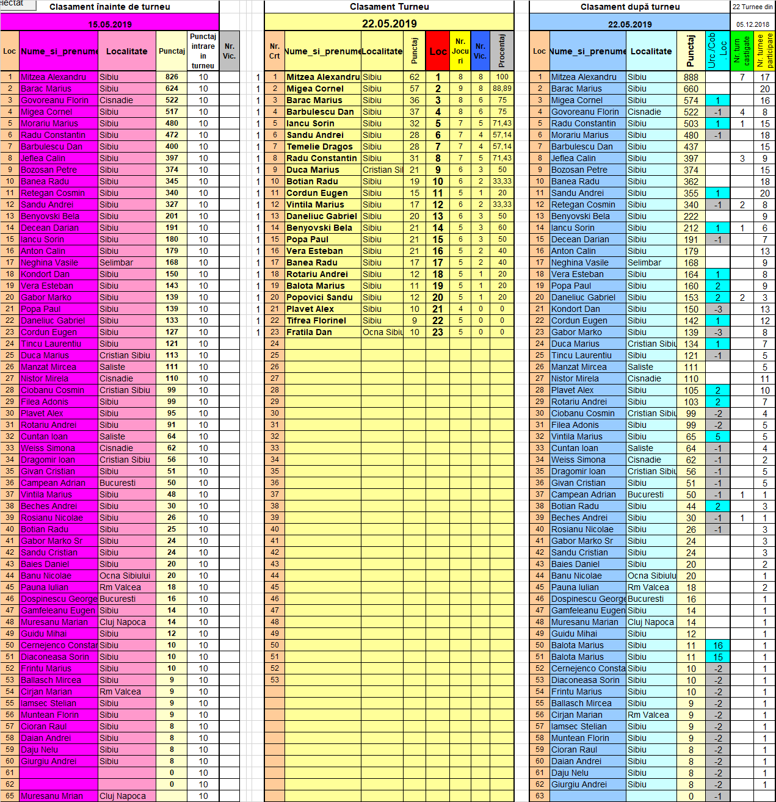This screenshot has width=776, height=802.
Task: Select 'Campean Adrian' in the blue table
Action: pyautogui.click(x=588, y=494)
